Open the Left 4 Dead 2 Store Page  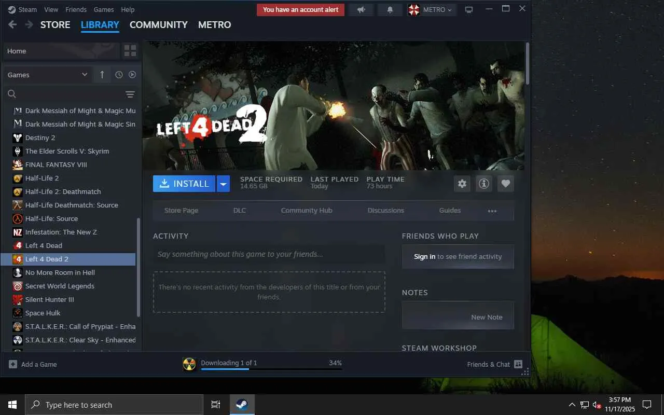tap(182, 211)
